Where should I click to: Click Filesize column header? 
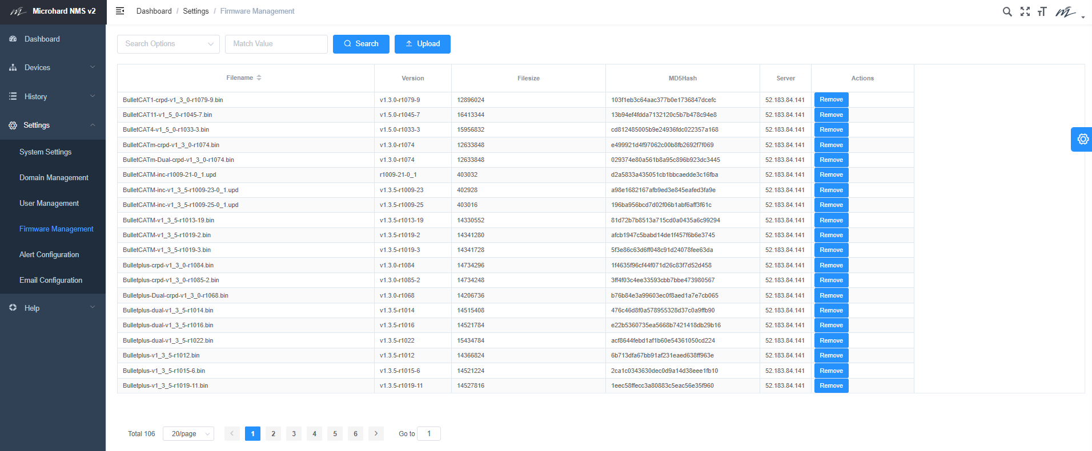[x=528, y=78]
